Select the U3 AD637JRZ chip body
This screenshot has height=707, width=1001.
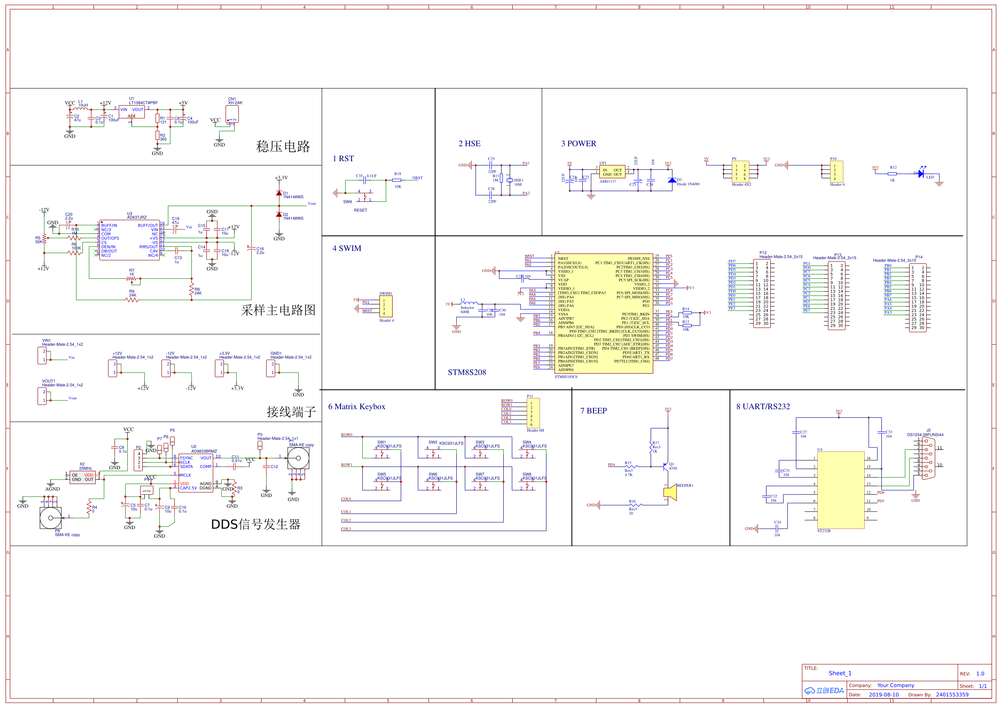[x=129, y=240]
